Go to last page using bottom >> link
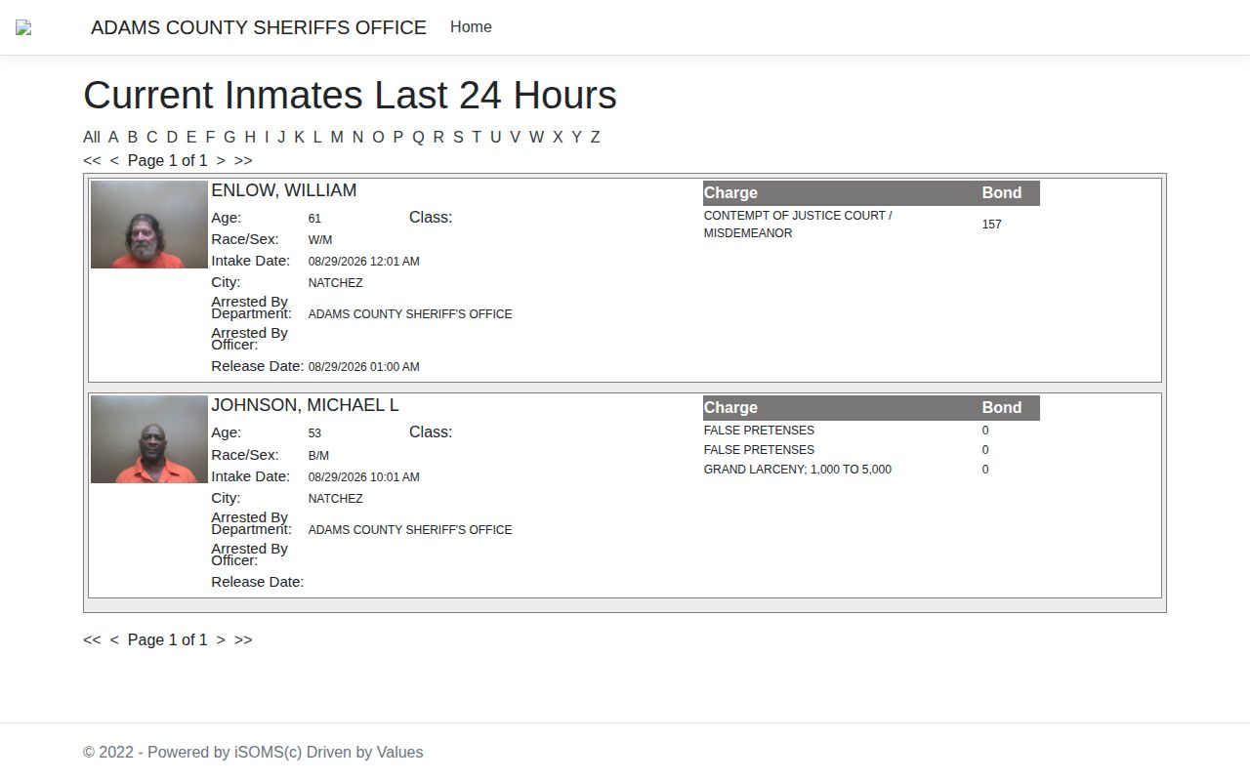Viewport: 1250px width, 781px height. point(243,640)
